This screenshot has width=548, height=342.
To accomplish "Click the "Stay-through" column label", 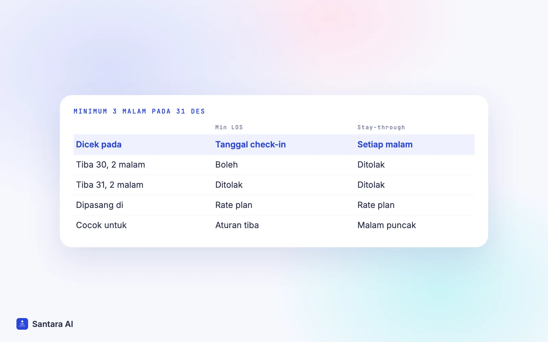I will [x=381, y=127].
